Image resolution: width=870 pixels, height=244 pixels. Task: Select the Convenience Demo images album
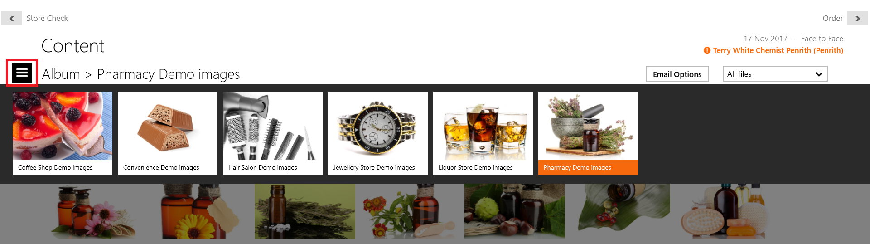[168, 133]
